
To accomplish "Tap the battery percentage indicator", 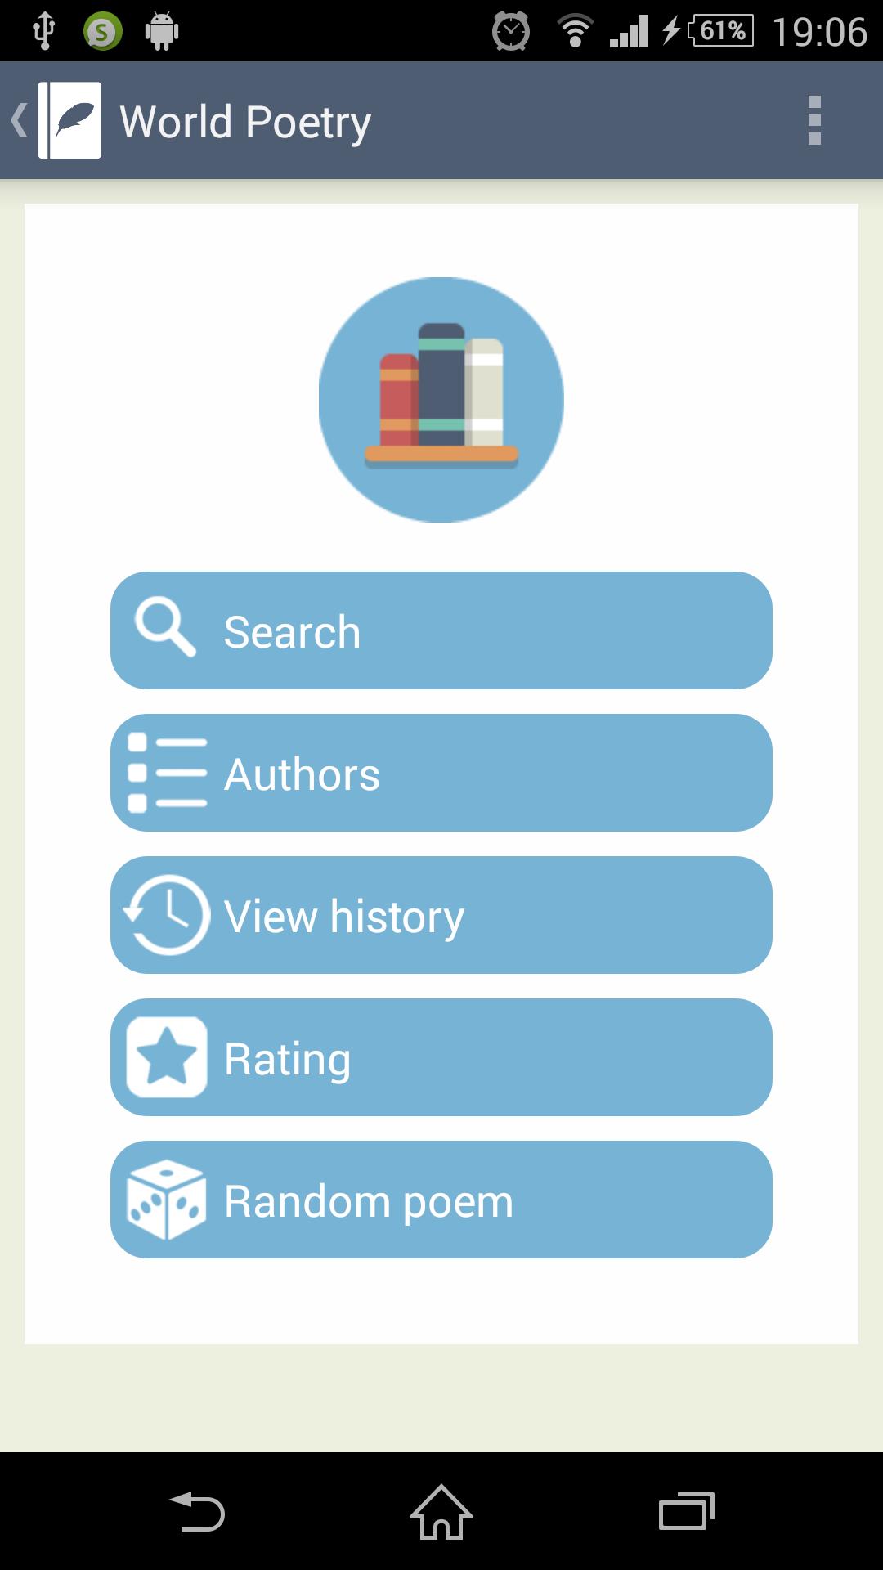I will point(721,31).
